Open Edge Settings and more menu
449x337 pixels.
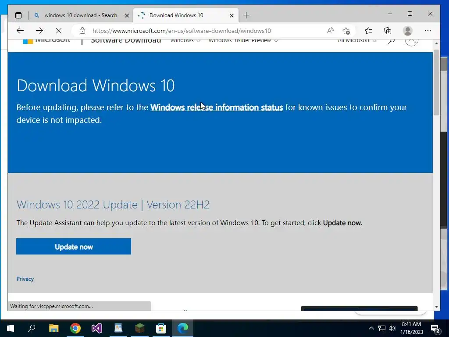[428, 31]
